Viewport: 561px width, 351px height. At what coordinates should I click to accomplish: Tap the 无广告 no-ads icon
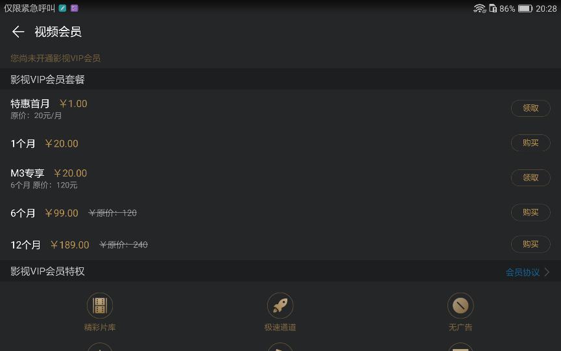pyautogui.click(x=460, y=306)
